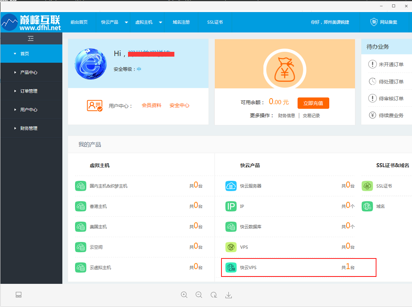Click the 香港主机 icon
The width and height of the screenshot is (412, 307).
point(81,206)
